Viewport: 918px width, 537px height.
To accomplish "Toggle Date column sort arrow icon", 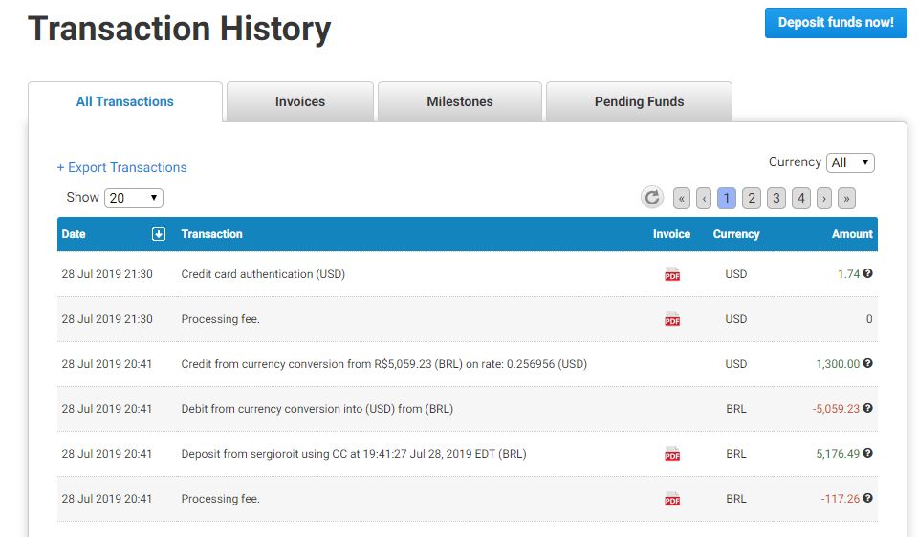I will 159,234.
